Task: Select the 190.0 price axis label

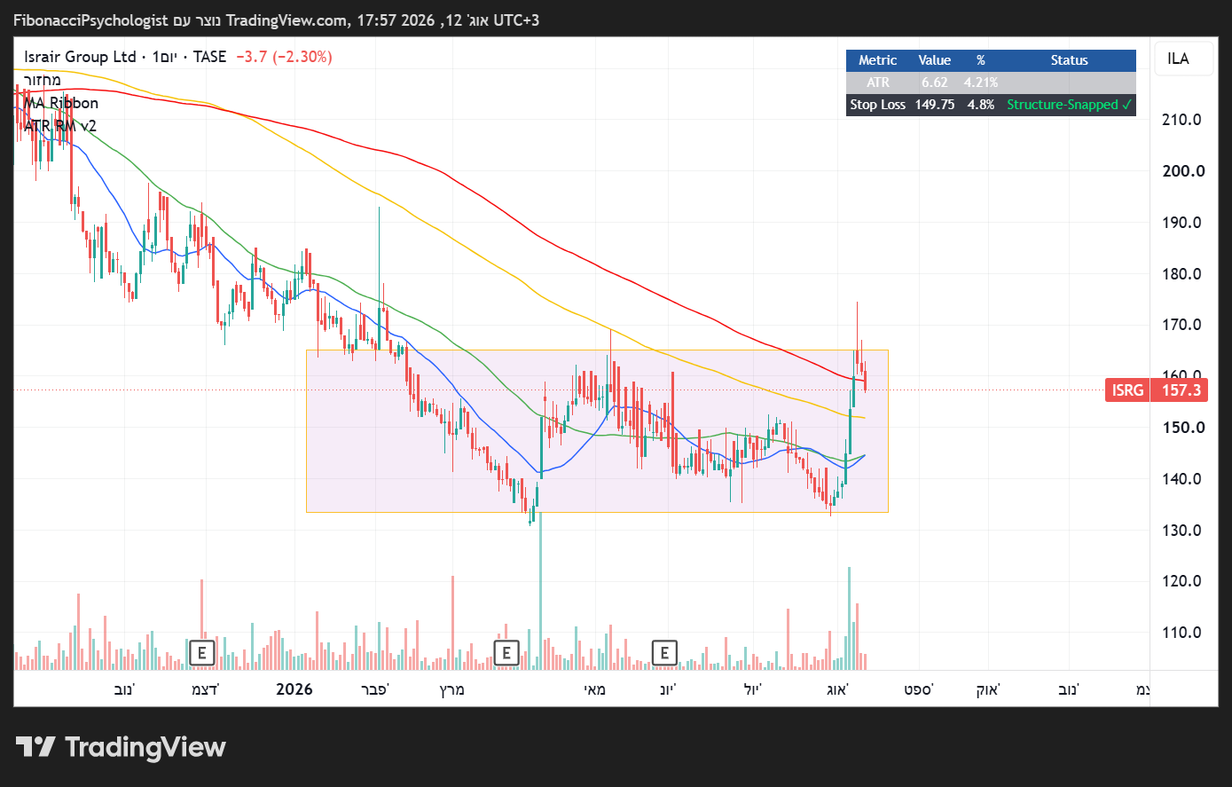Action: (x=1182, y=223)
